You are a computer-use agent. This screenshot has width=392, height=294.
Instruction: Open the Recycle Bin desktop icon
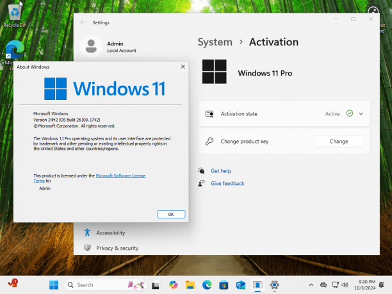point(15,15)
